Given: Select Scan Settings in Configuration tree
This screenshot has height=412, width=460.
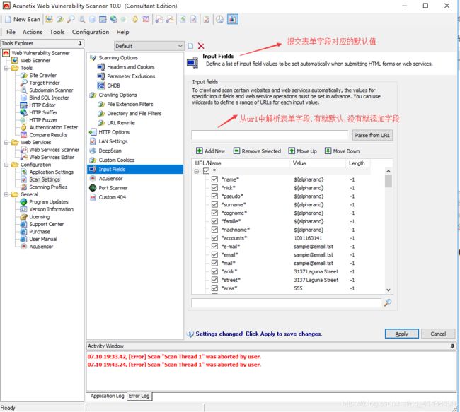Looking at the screenshot, I should (x=45, y=179).
